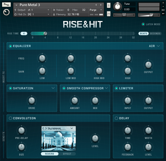Expand the Saturation type chevron
This screenshot has height=161, width=166.
53,88
